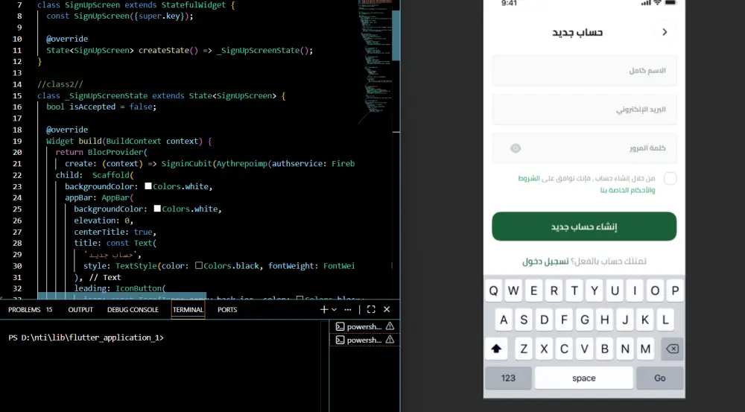
Task: Click the Colors.white swatch on line 25
Action: pos(157,209)
